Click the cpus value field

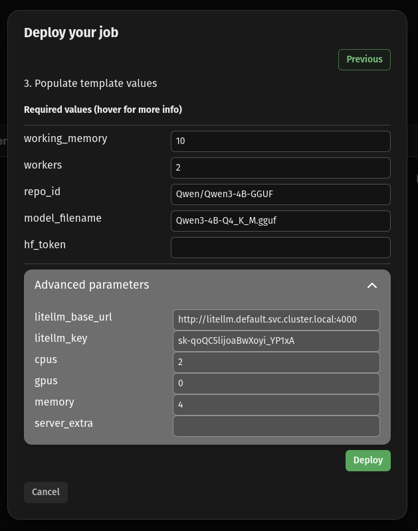coord(276,362)
